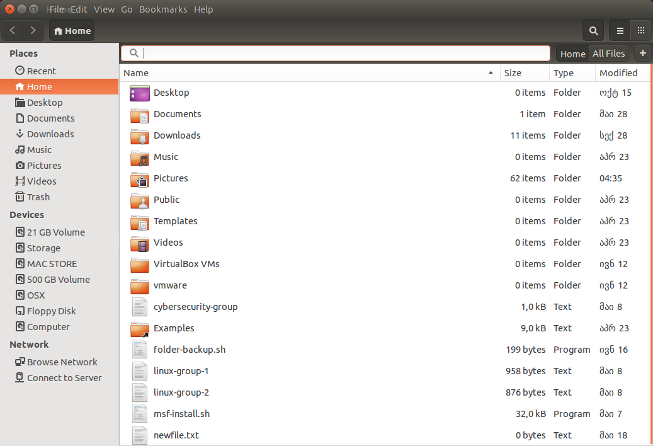Image resolution: width=653 pixels, height=446 pixels.
Task: Limit search to Home location
Action: [x=572, y=54]
